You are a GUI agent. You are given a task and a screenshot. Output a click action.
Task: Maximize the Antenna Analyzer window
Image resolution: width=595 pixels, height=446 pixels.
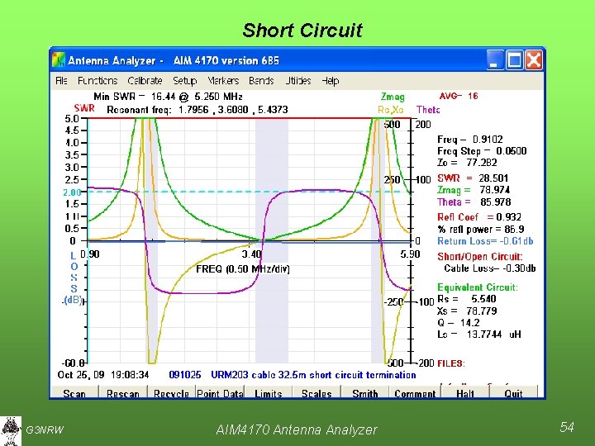coord(514,60)
